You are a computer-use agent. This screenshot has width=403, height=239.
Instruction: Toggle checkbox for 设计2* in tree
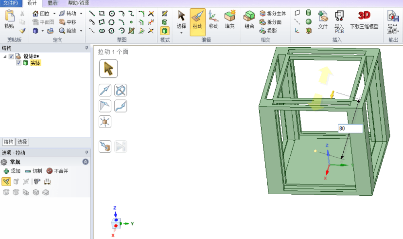[x=11, y=56]
